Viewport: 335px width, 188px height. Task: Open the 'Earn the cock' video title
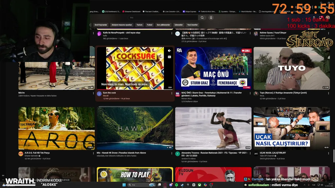109,93
